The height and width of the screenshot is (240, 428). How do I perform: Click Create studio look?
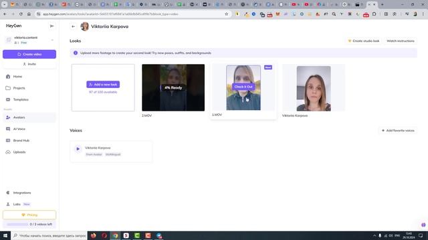(363, 41)
